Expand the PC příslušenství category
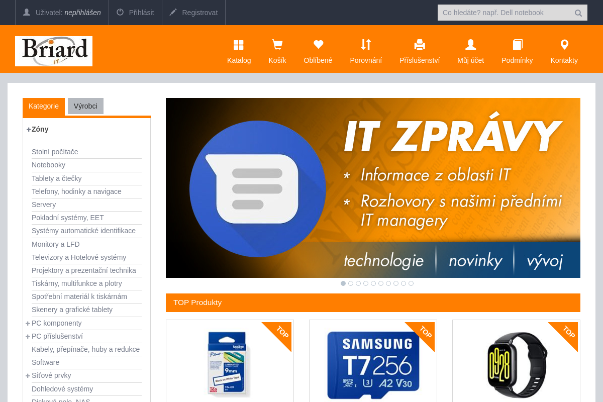The height and width of the screenshot is (402, 603). pyautogui.click(x=28, y=336)
